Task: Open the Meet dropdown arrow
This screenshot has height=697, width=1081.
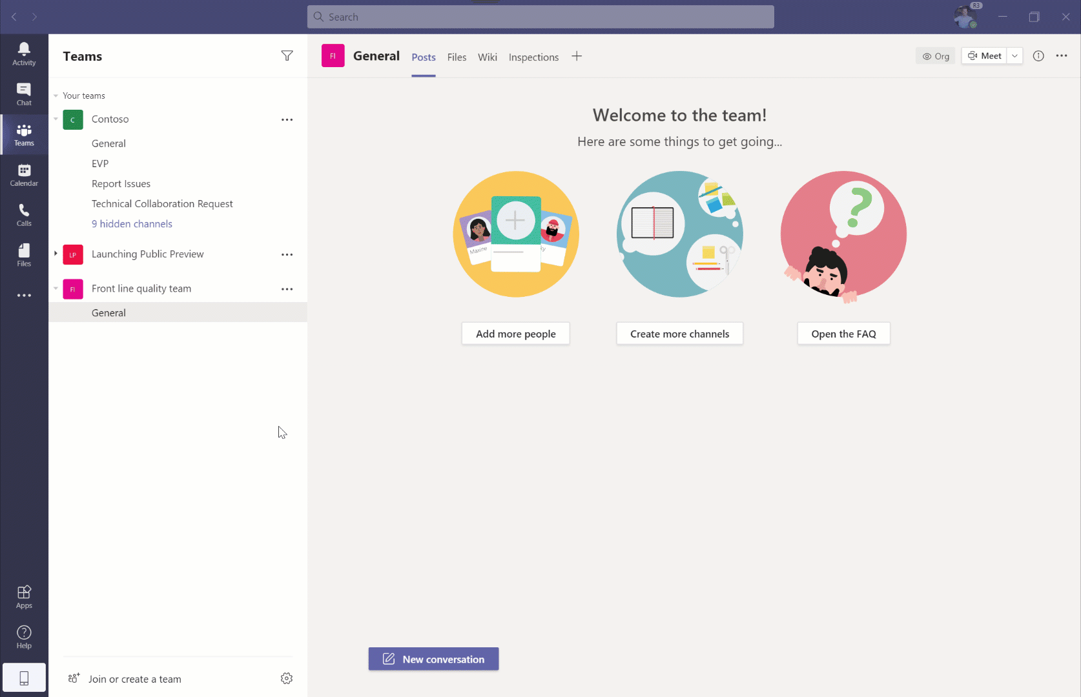Action: (x=1014, y=56)
